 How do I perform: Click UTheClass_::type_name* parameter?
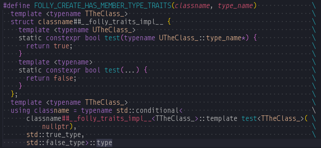pyautogui.click(x=202, y=38)
